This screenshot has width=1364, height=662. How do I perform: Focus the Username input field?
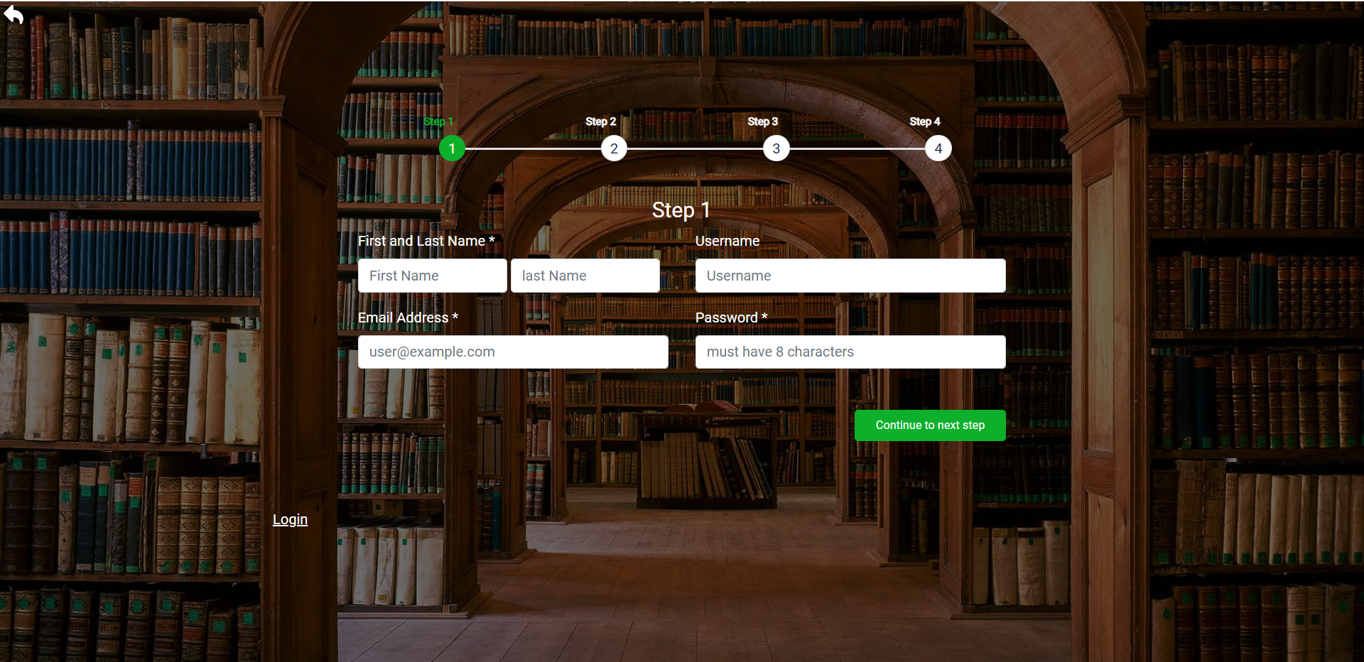(850, 276)
